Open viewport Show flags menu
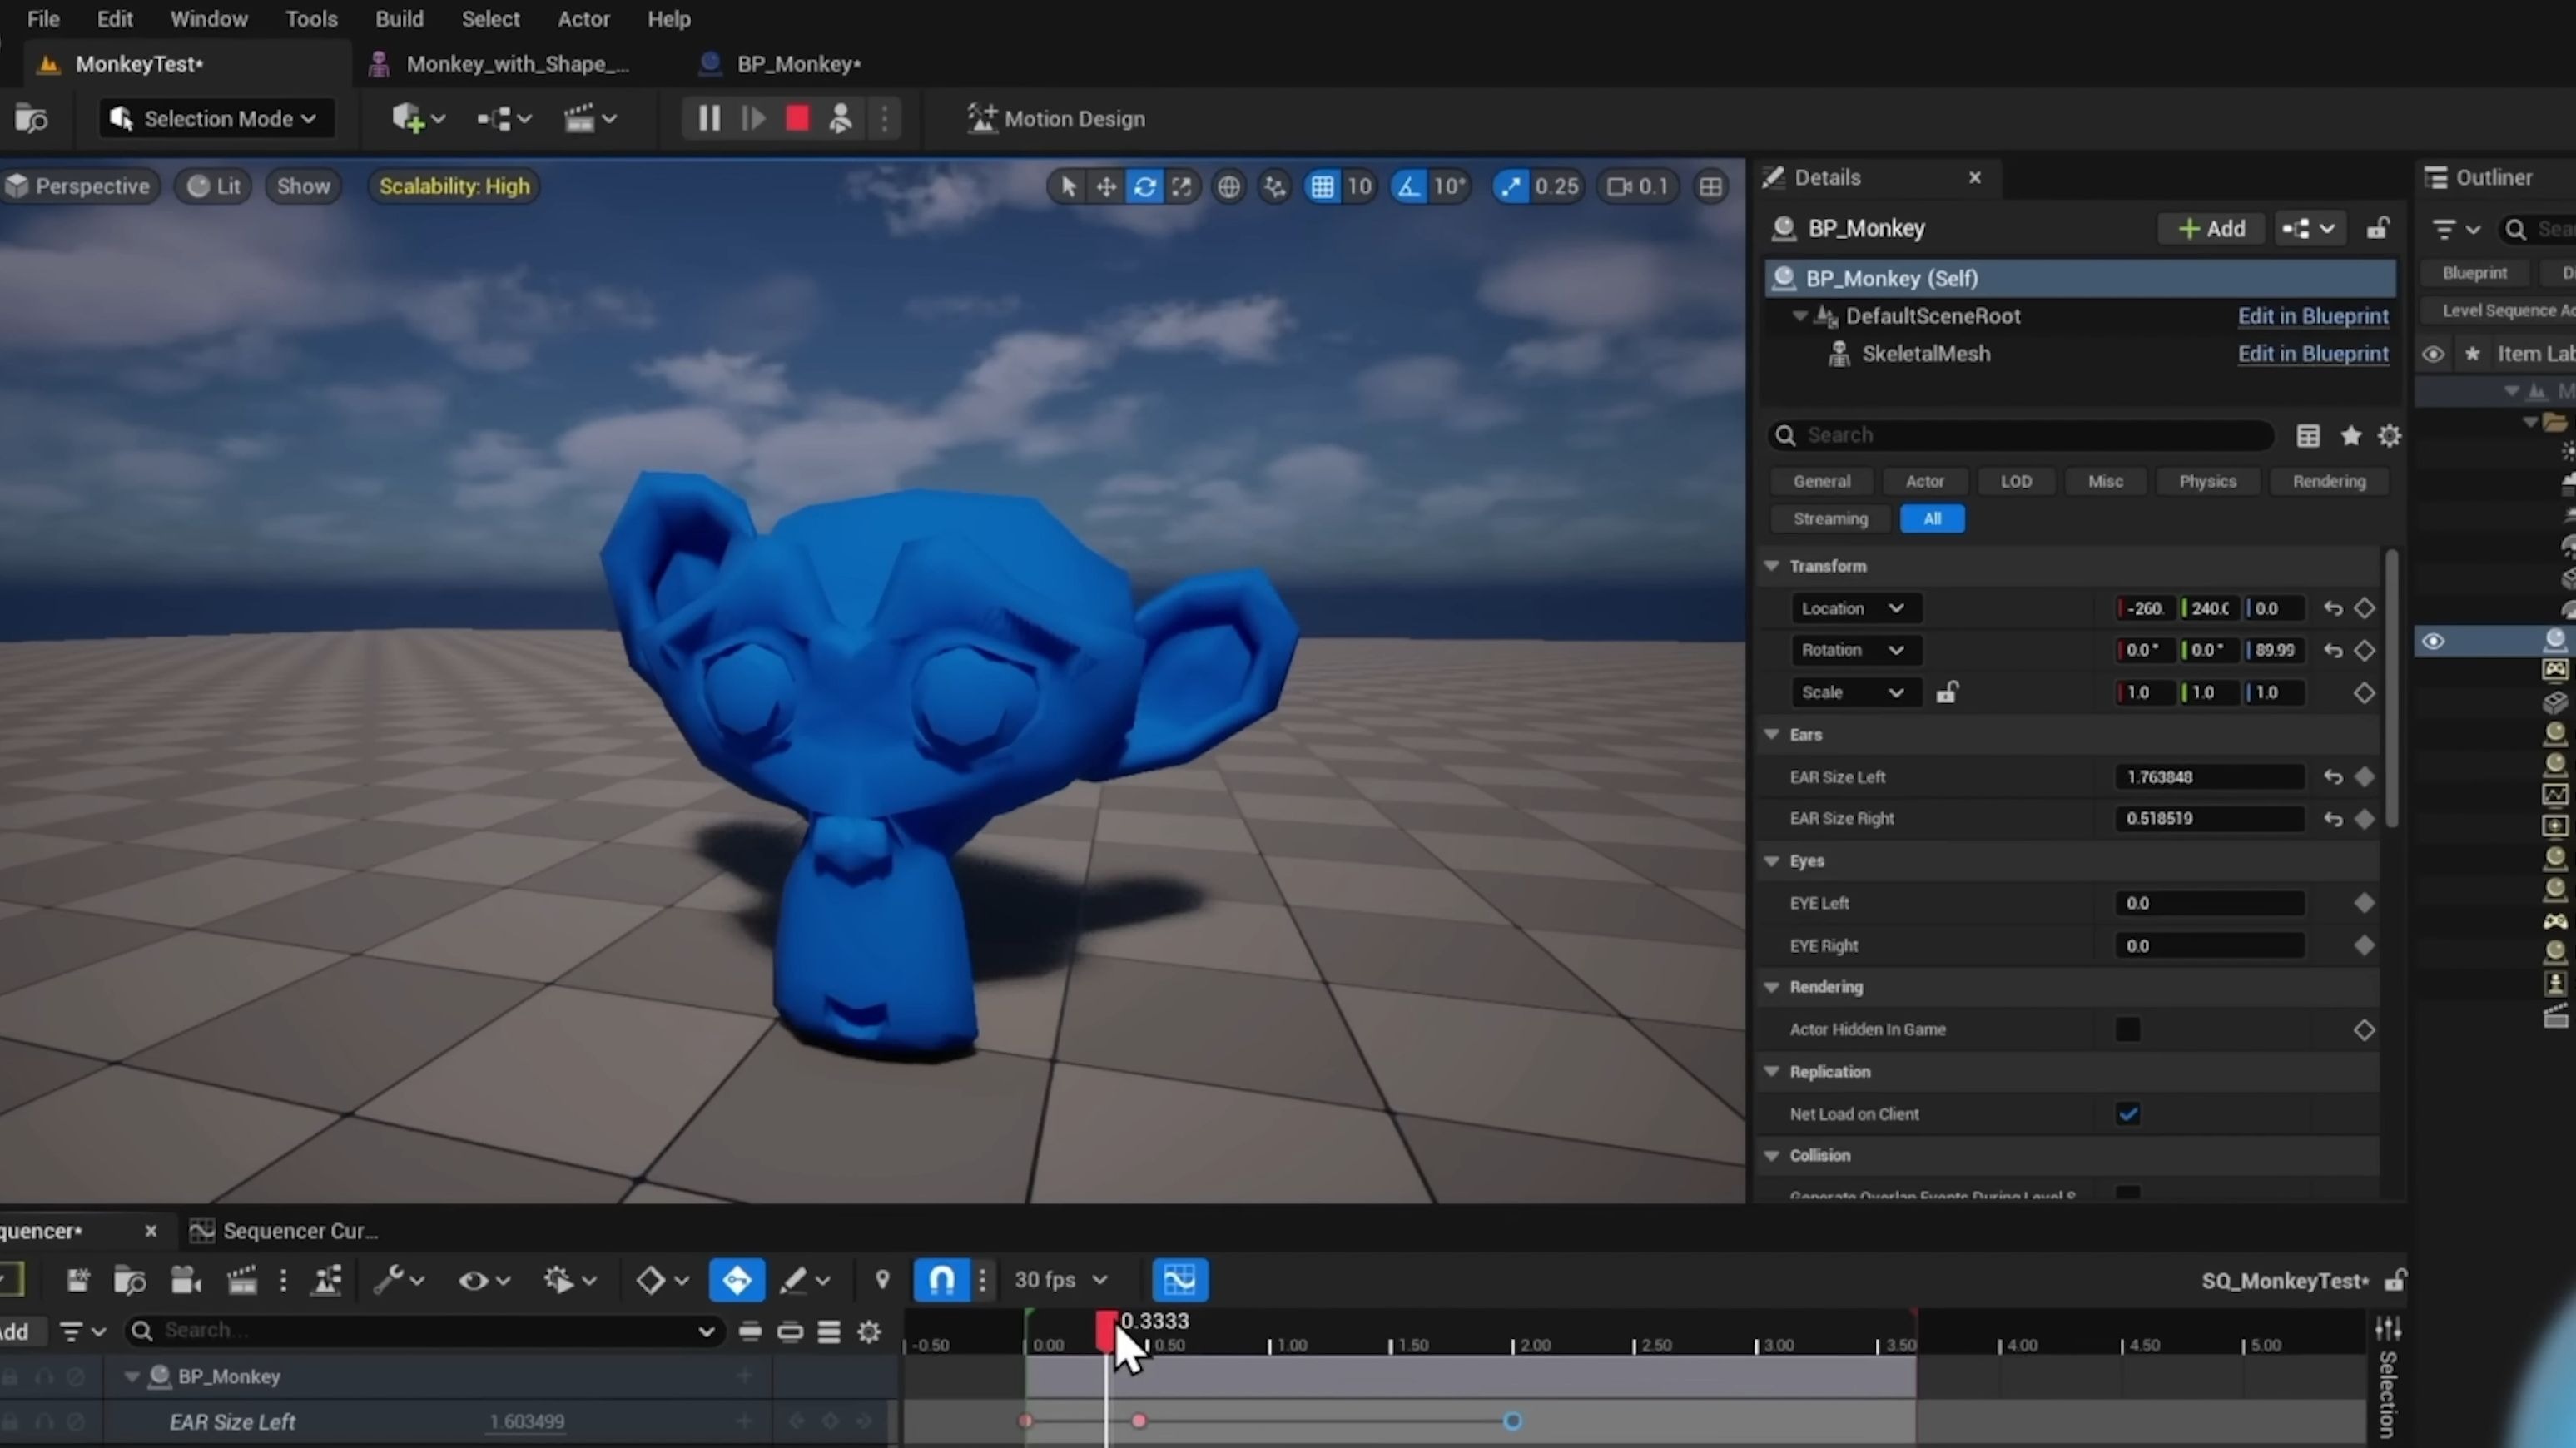 coord(303,186)
